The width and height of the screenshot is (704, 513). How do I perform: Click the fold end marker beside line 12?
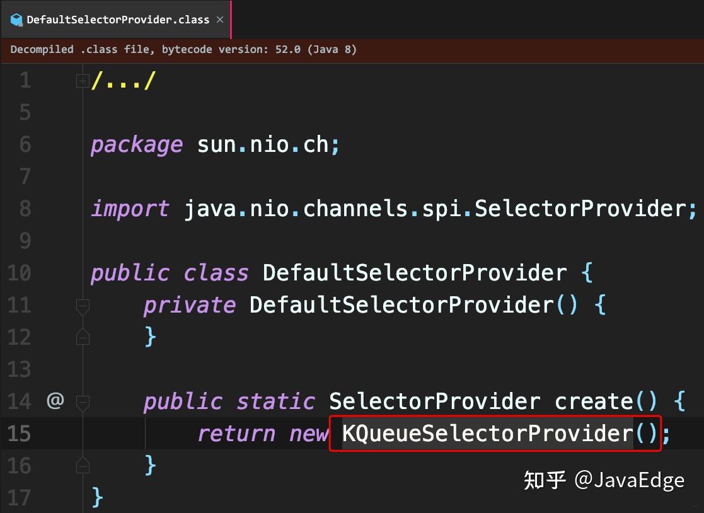[x=83, y=337]
